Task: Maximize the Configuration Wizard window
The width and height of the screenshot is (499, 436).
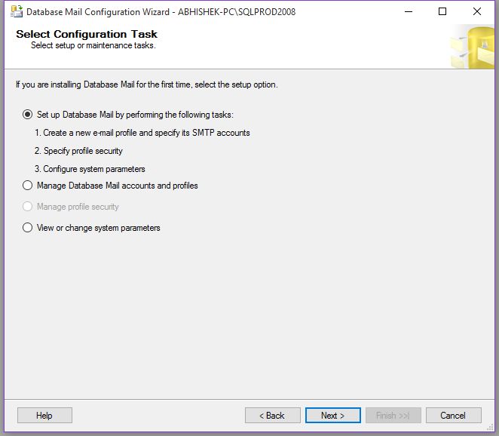Action: (x=442, y=12)
